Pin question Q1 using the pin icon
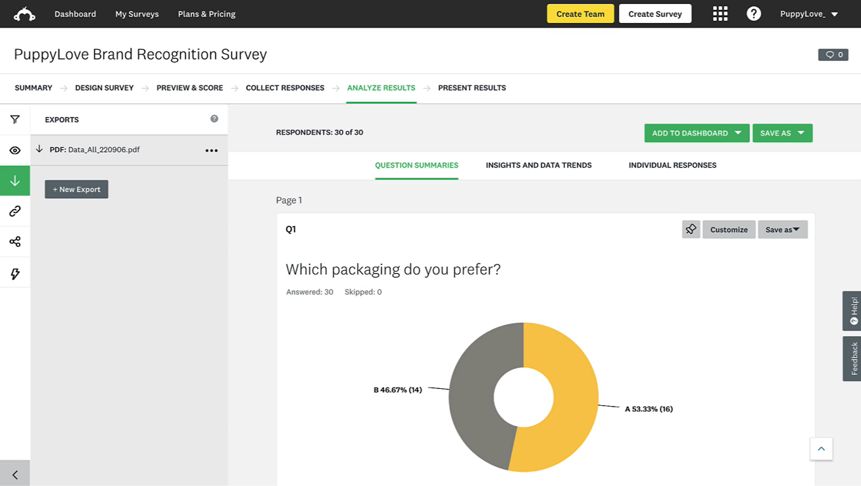This screenshot has height=486, width=861. point(691,229)
